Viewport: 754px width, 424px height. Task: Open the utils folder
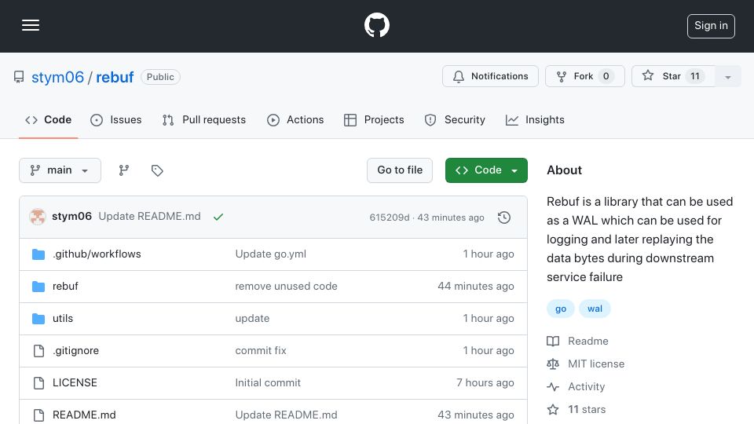click(63, 318)
